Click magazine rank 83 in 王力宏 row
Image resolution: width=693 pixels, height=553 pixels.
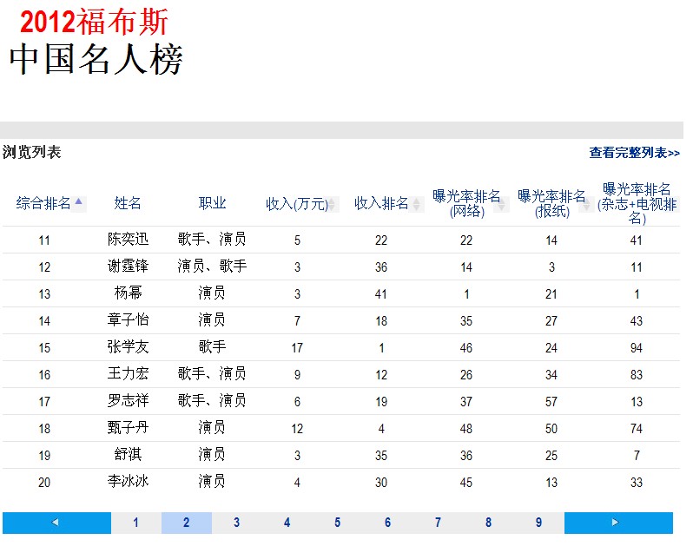(x=637, y=375)
